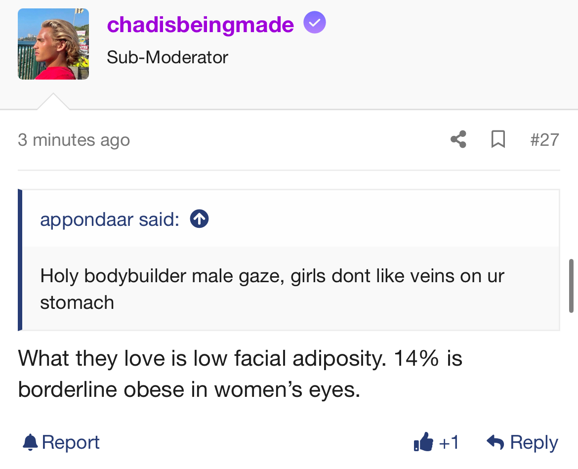
Task: Click the Sub-Moderator user title
Action: 167,57
